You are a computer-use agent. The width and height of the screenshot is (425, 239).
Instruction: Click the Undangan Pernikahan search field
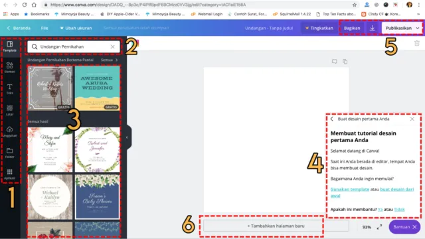coord(74,46)
